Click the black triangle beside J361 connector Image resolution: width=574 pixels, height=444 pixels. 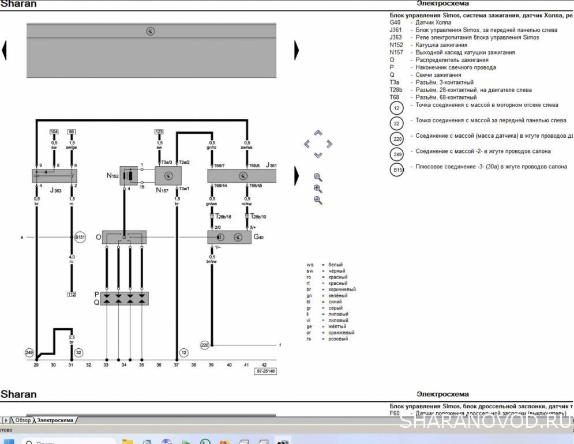point(297,175)
